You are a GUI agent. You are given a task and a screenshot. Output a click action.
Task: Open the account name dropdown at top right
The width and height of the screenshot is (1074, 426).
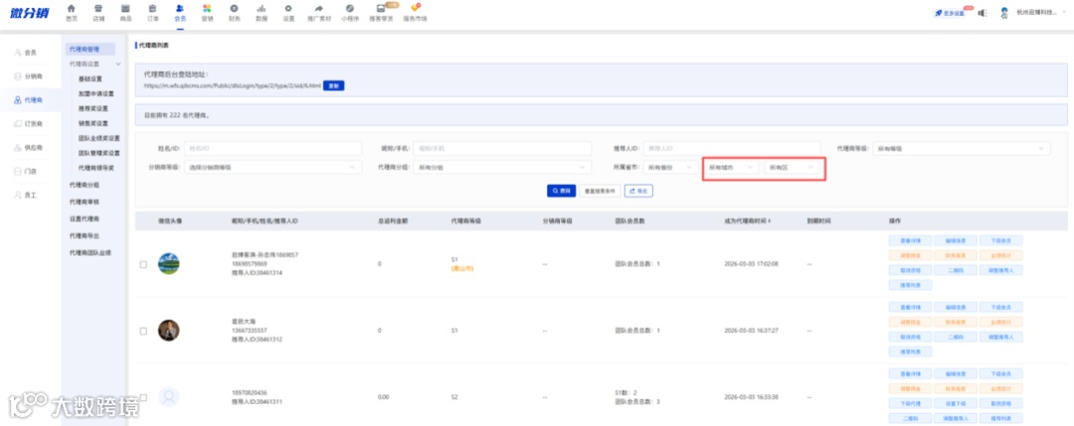click(1042, 13)
